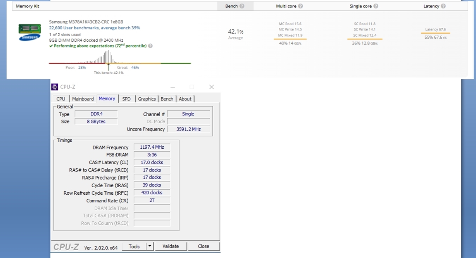Click the 59% 67.6 ns latency result
Image resolution: width=476 pixels, height=258 pixels.
point(435,37)
